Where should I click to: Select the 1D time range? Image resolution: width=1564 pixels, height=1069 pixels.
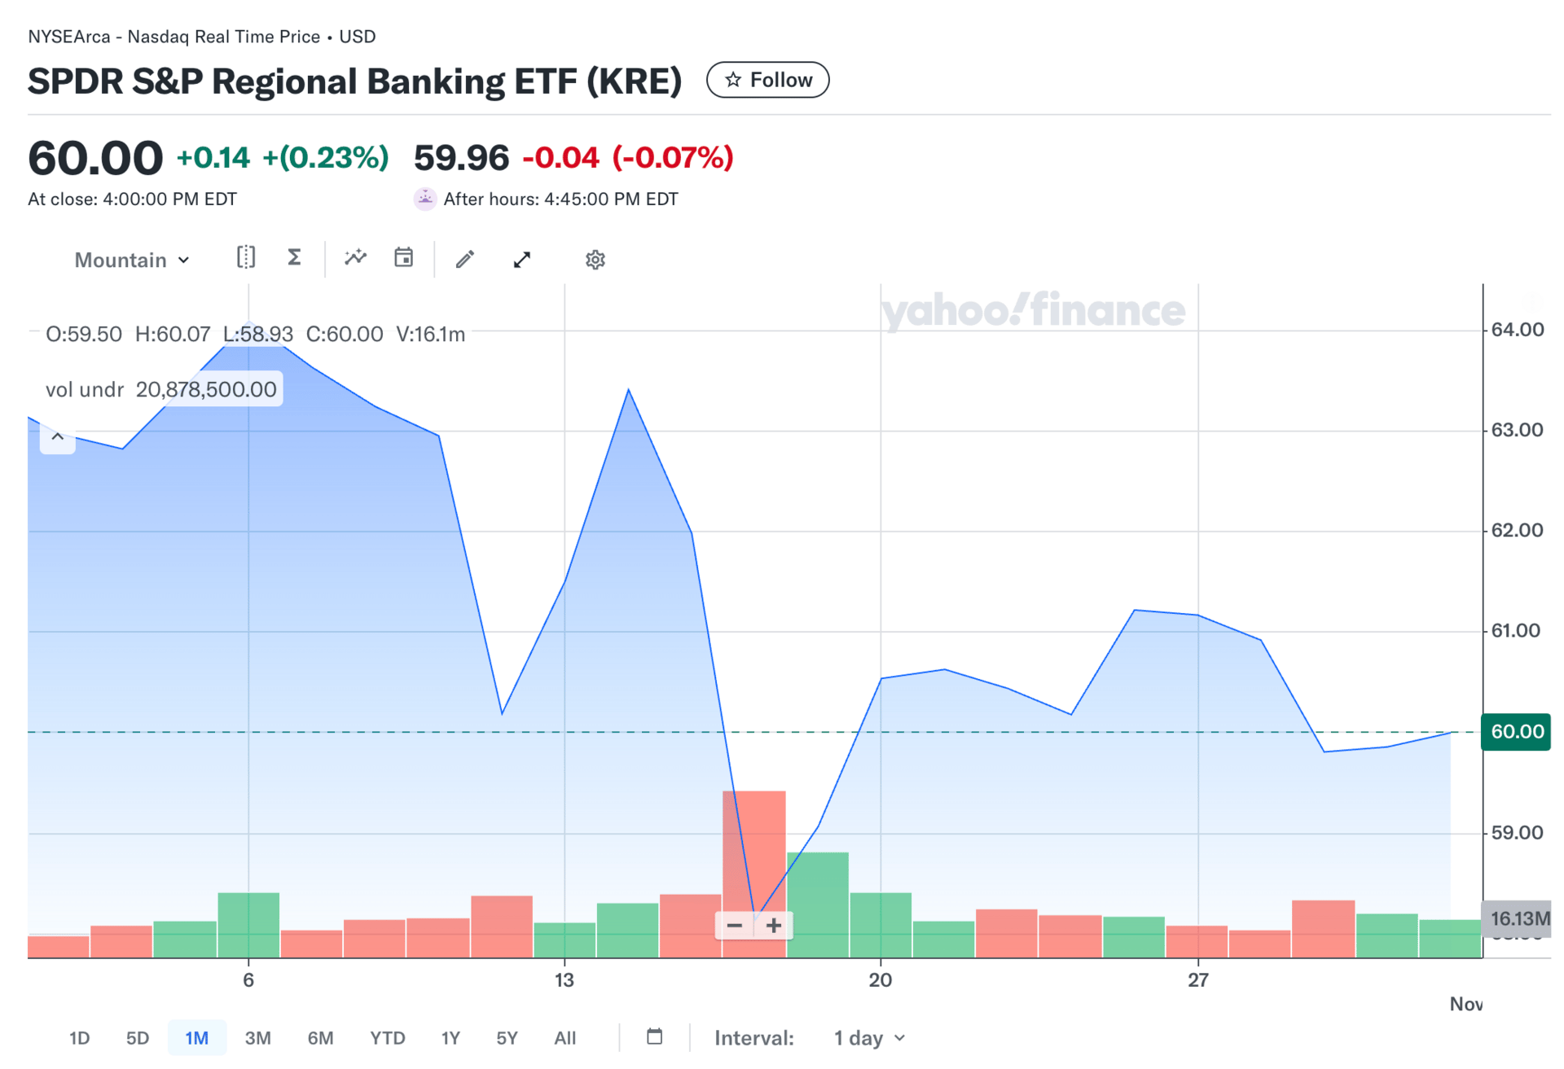[79, 1038]
